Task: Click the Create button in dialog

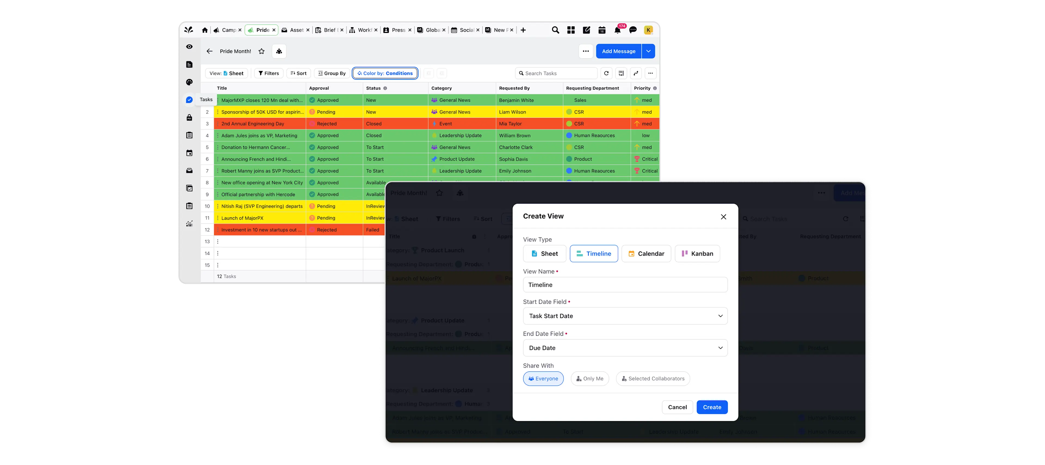Action: pos(712,407)
